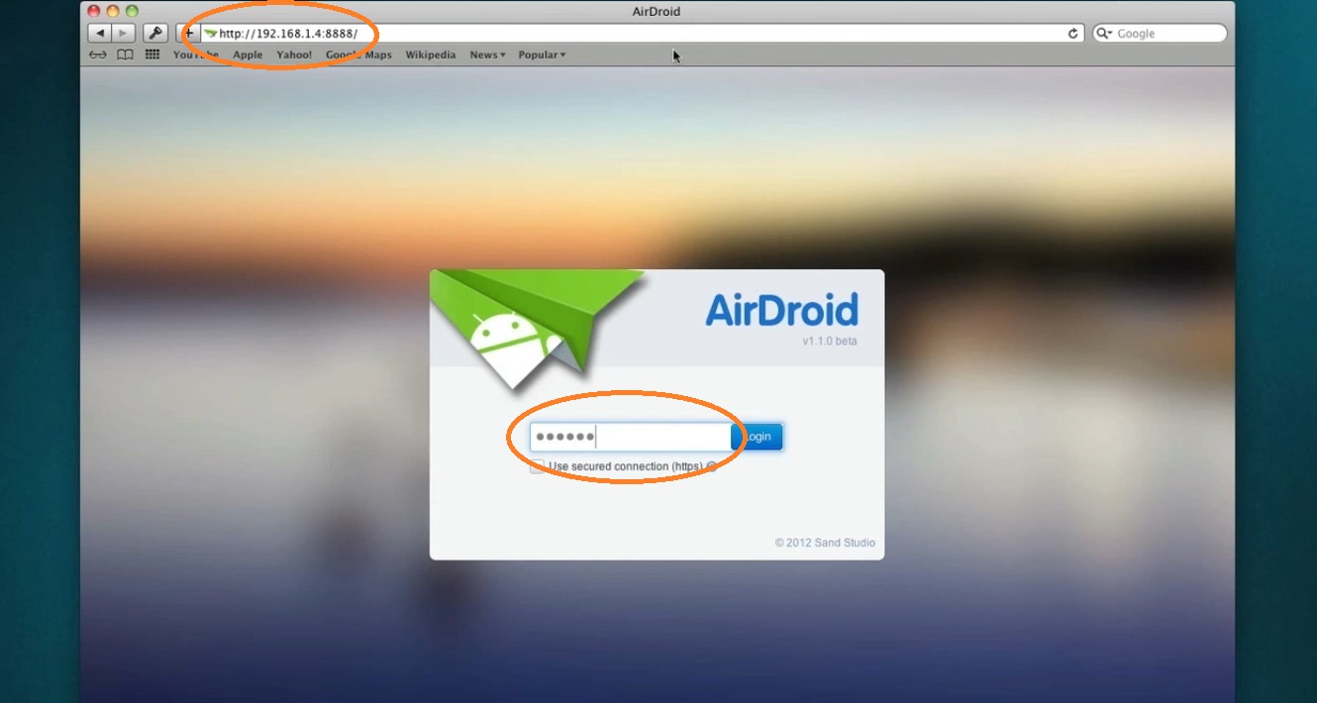The image size is (1317, 703).
Task: Reload the page with the refresh icon
Action: (1072, 34)
